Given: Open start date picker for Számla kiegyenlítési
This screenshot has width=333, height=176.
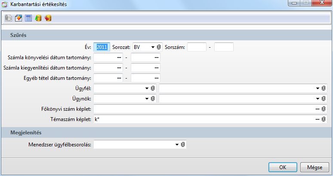Looking at the screenshot, I should pos(119,68).
